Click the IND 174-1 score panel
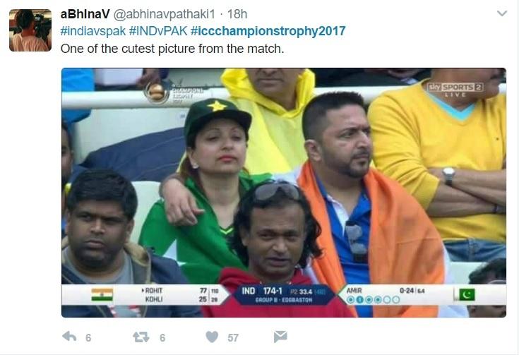Viewport: 519px width, 355px height. (283, 295)
